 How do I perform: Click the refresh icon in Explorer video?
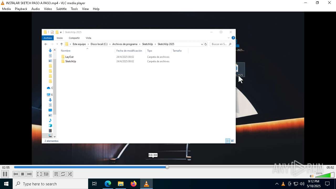206,44
